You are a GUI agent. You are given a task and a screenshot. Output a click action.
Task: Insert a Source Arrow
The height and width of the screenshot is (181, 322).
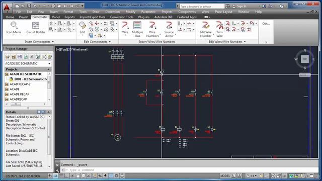point(169,29)
